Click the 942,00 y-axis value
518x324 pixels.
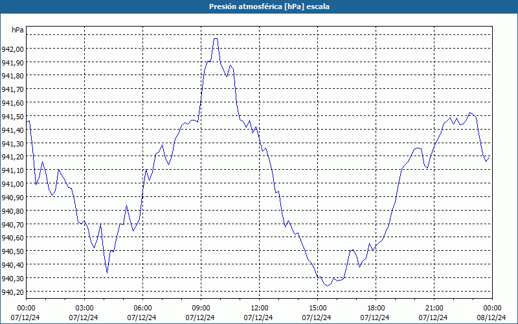(12, 49)
